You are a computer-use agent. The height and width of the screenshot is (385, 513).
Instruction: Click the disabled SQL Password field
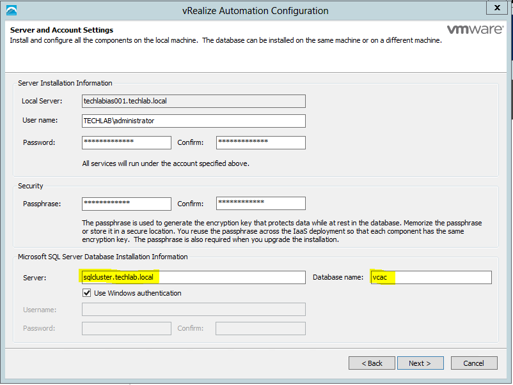click(127, 329)
